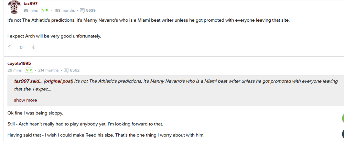Image resolution: width=344 pixels, height=141 pixels.
Task: Open the coyote1995 user profile link
Action: [x=19, y=63]
